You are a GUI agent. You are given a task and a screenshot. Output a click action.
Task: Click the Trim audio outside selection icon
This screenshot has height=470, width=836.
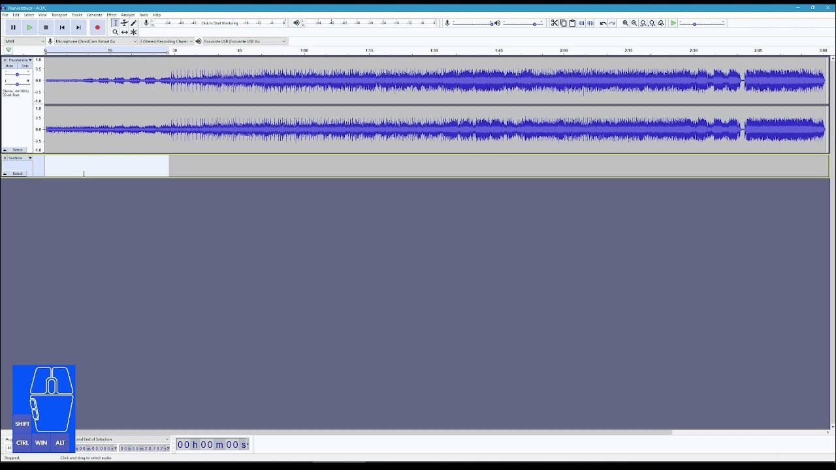click(582, 23)
